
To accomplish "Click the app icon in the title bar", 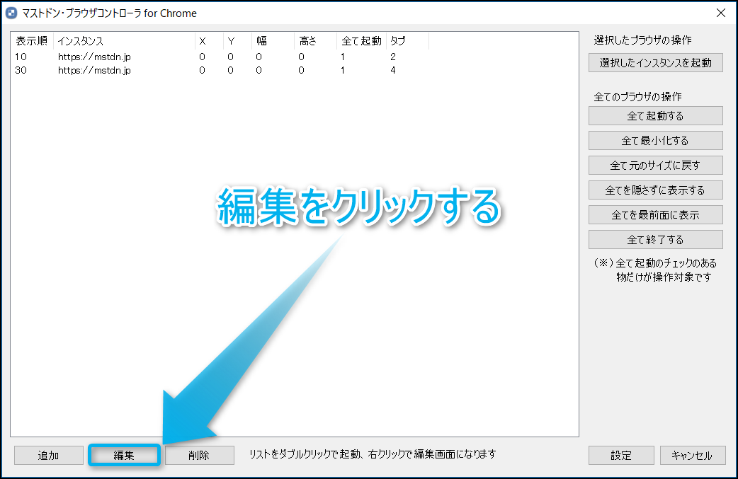I will 11,13.
